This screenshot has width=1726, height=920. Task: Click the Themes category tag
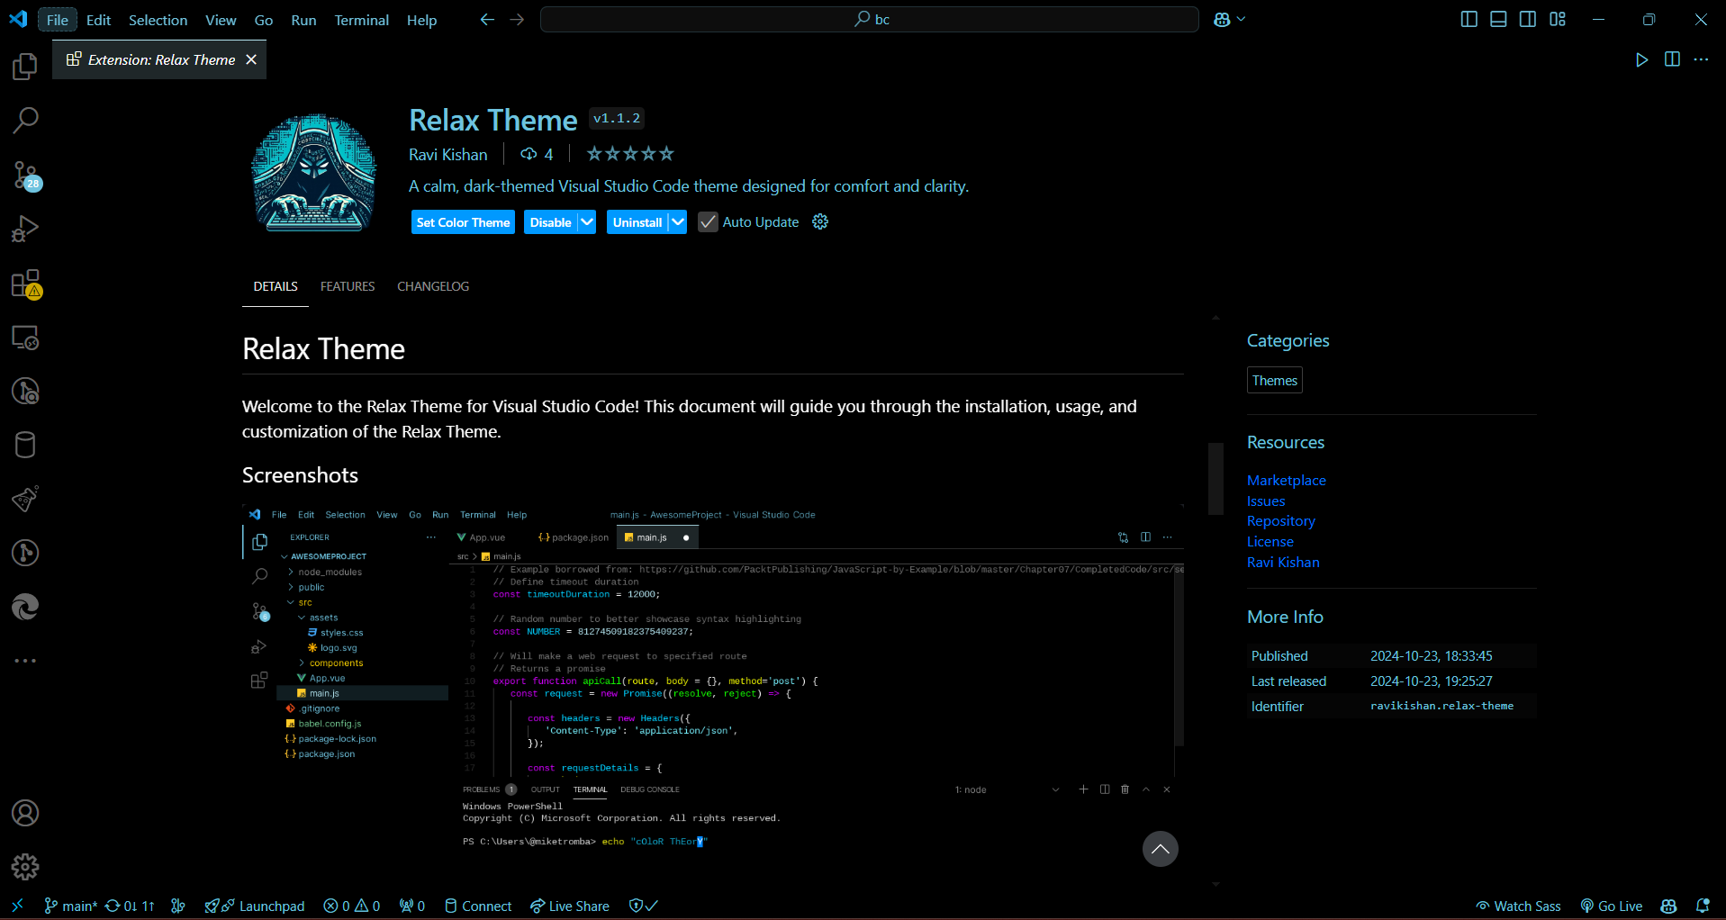coord(1275,380)
